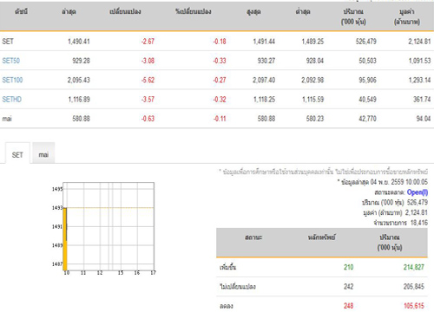Select the mai row label
434x312 pixels.
point(7,119)
